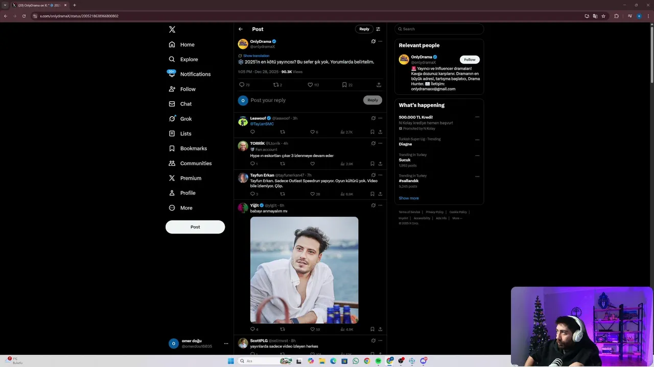Viewport: 654px width, 367px height.
Task: Click the Windows Start button
Action: [x=231, y=361]
